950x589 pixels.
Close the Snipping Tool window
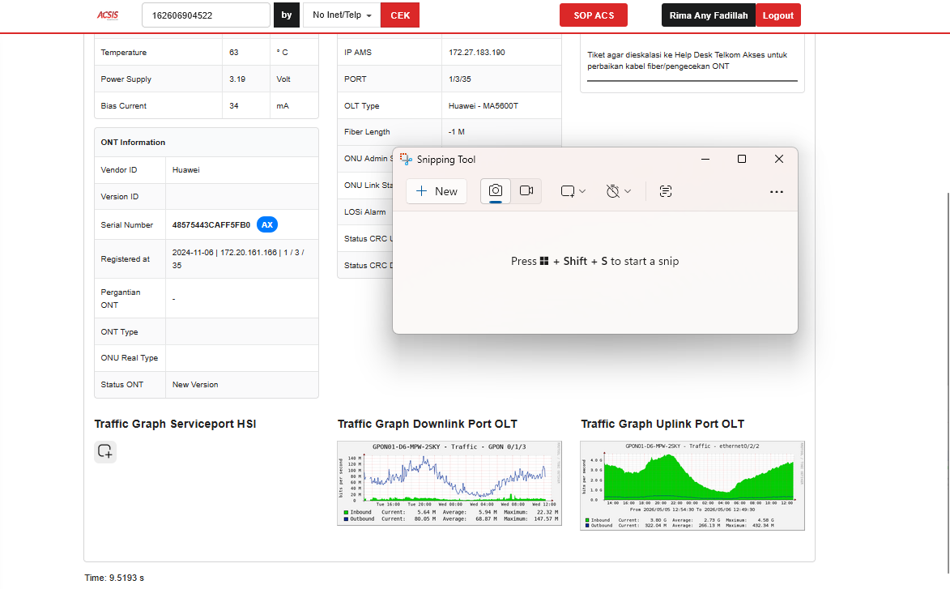[x=779, y=159]
